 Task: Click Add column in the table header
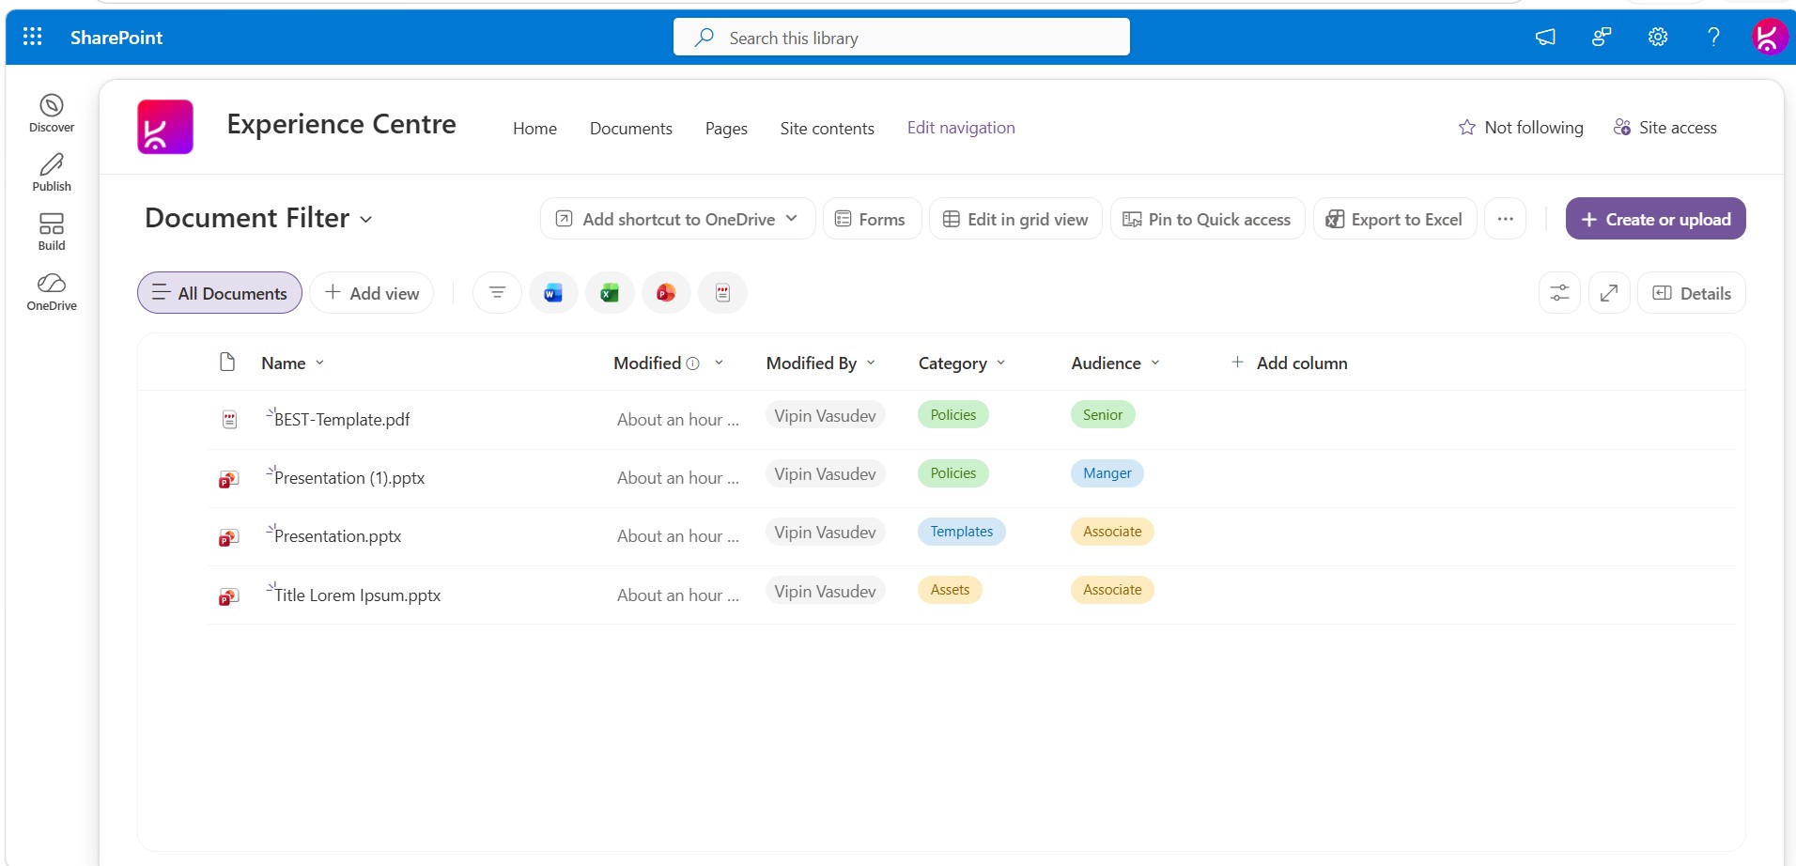coord(1289,363)
